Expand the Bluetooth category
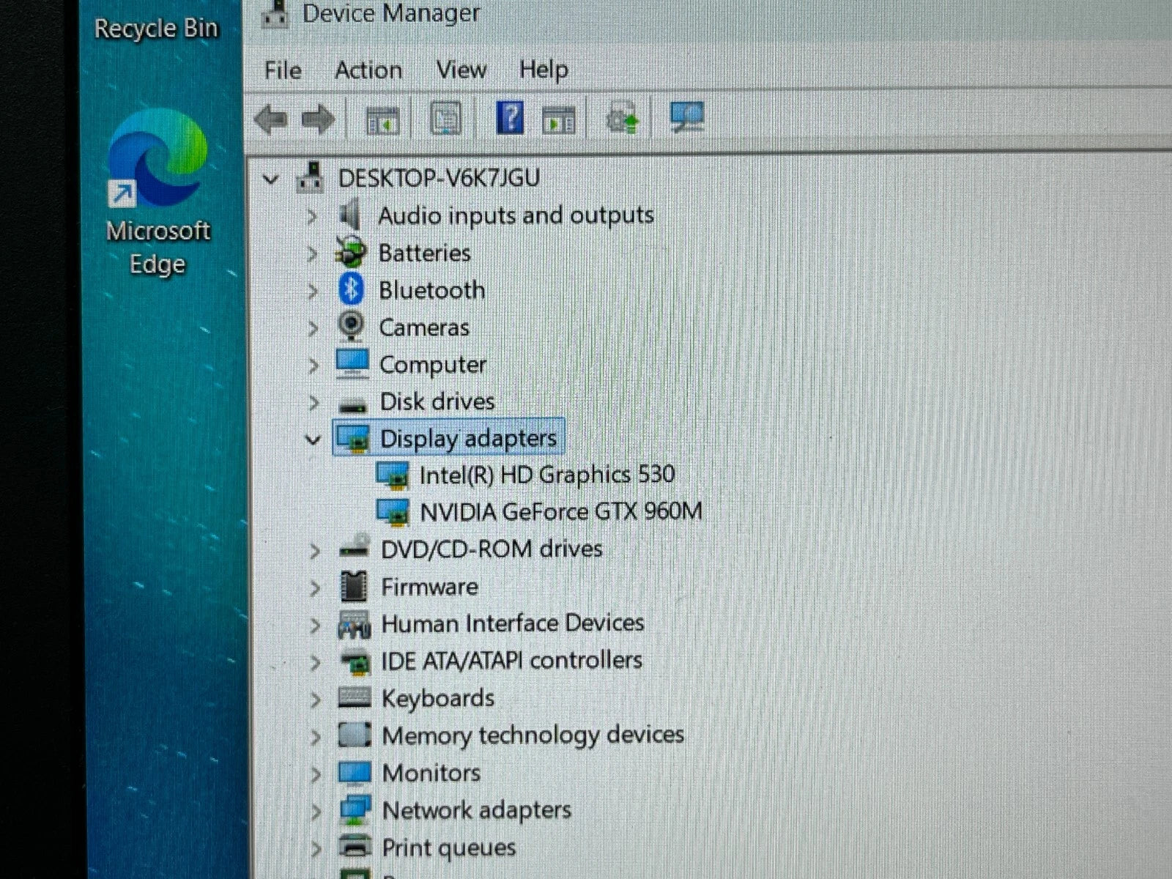 (313, 291)
